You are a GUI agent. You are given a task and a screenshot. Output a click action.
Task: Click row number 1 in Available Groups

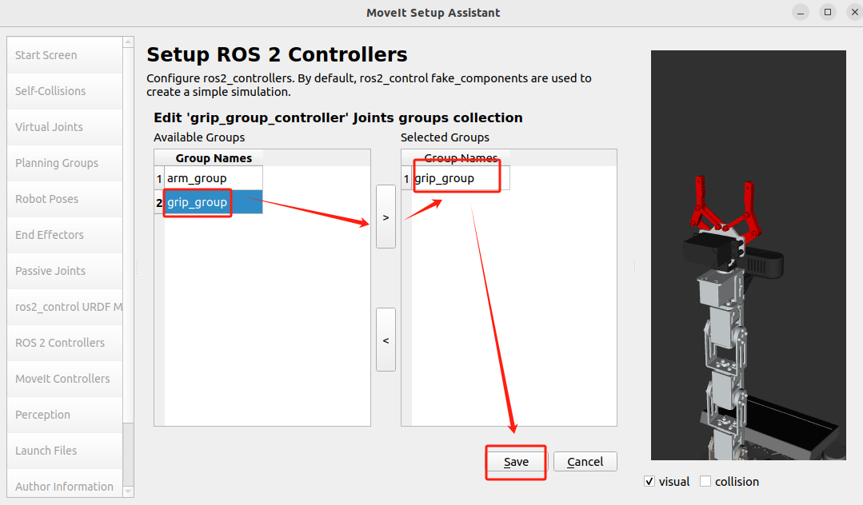(159, 179)
